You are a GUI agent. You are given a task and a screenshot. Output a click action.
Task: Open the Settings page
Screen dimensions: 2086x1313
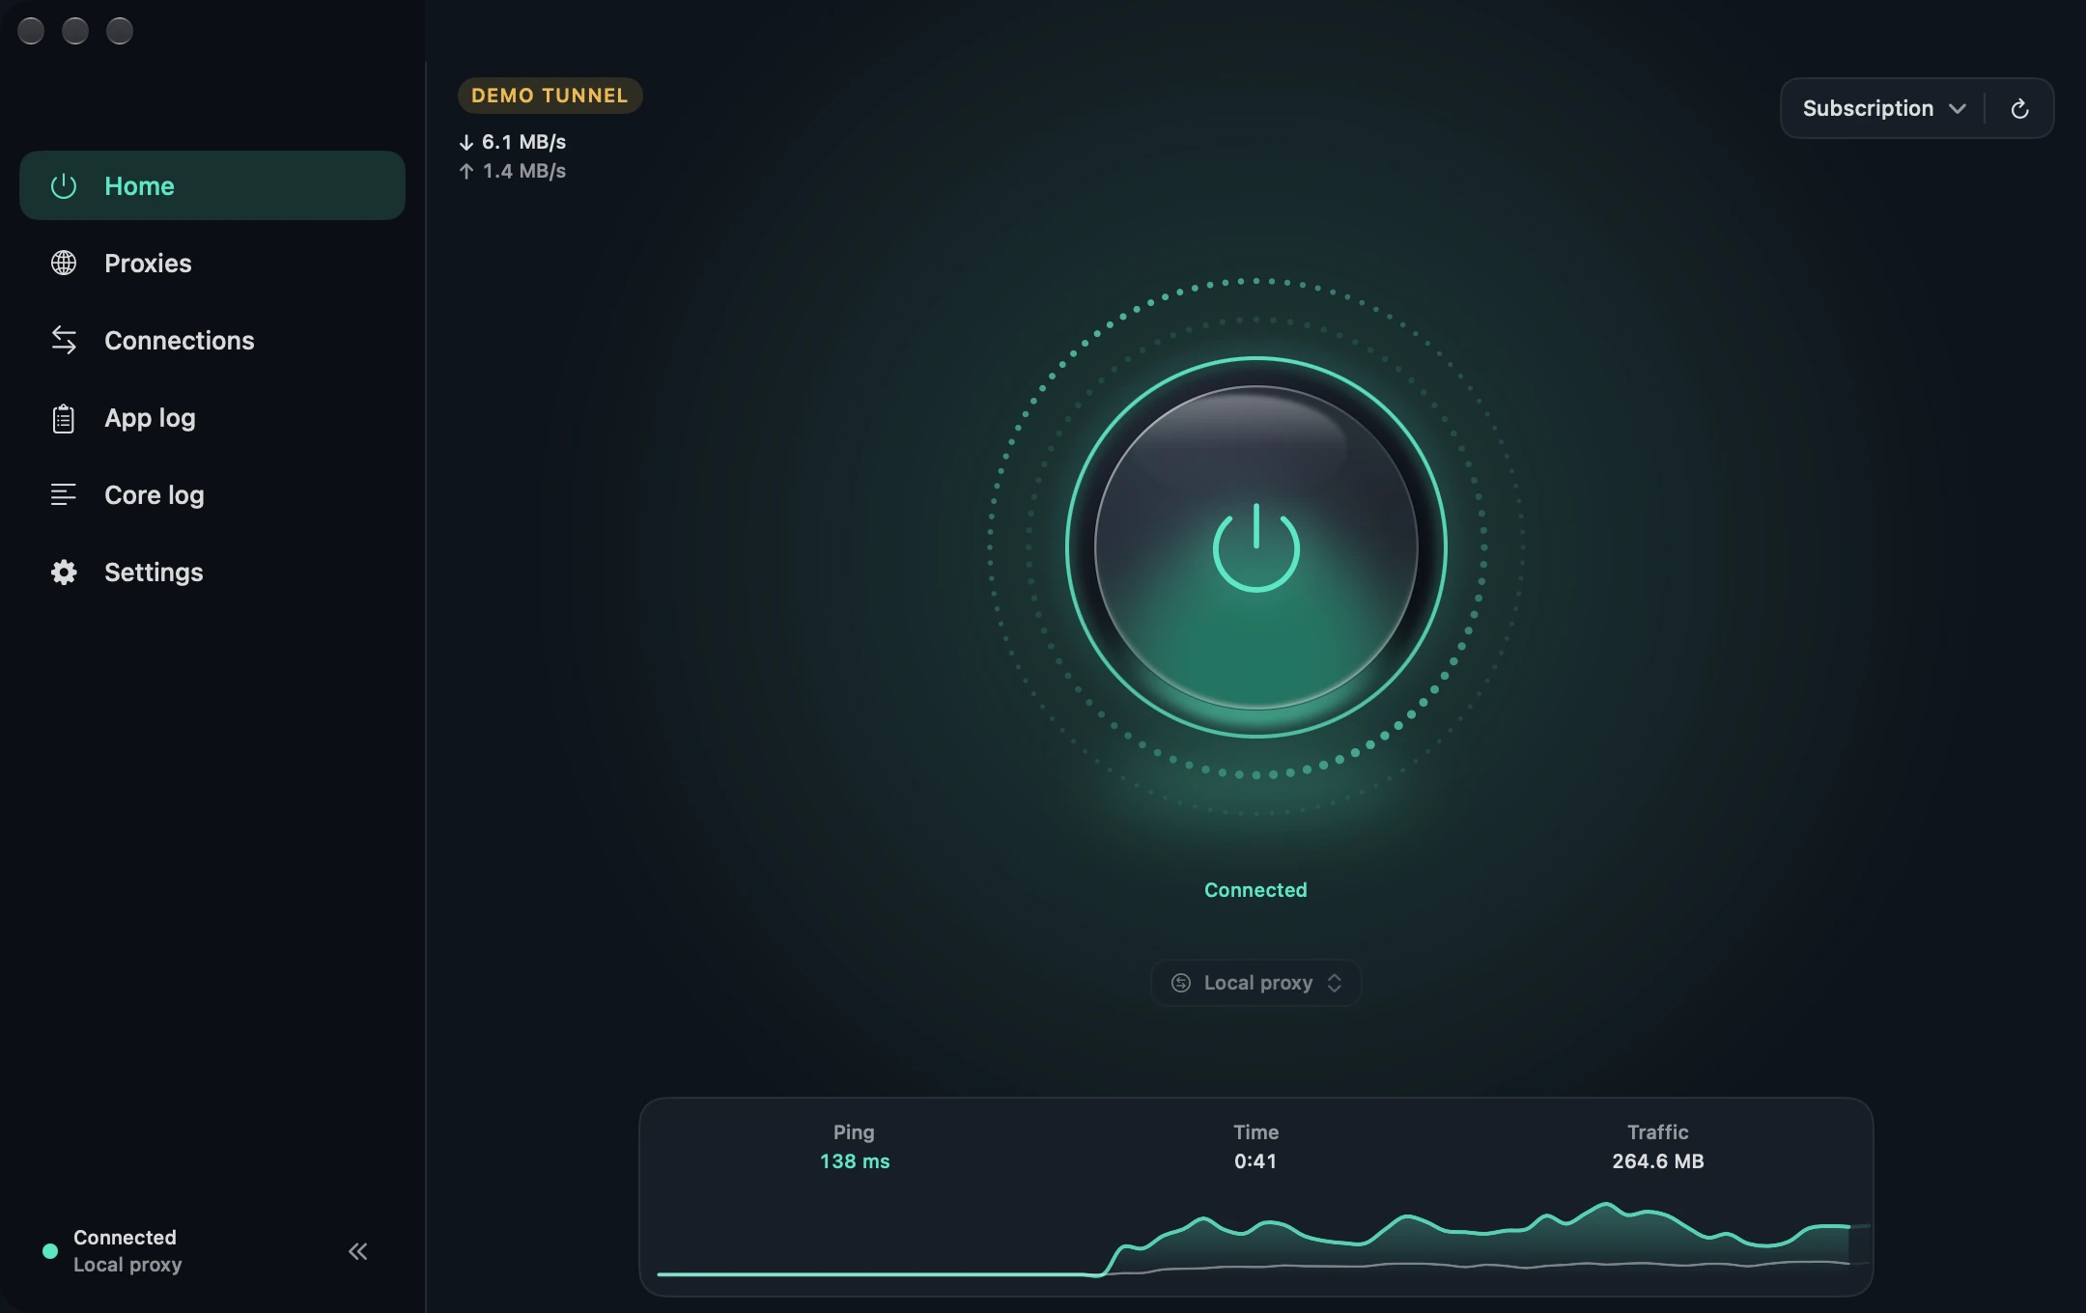[211, 572]
